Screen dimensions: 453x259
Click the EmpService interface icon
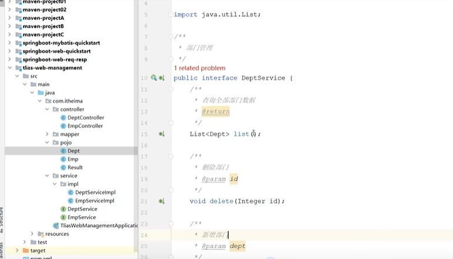[63, 217]
